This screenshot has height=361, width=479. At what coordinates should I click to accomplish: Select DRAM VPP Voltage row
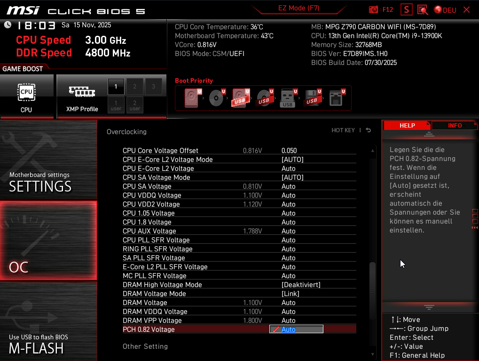pos(239,321)
